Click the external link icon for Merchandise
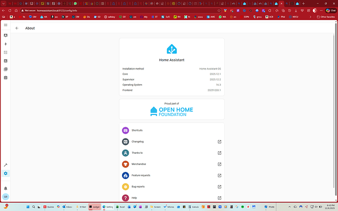 point(219,164)
